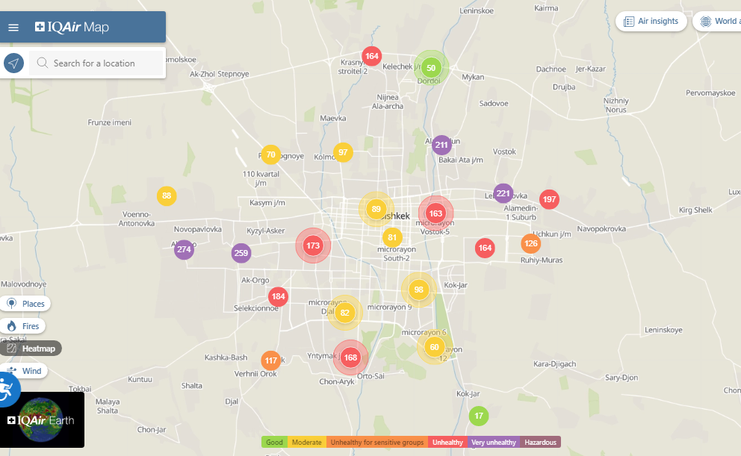Toggle the Heatmap layer
This screenshot has height=456, width=741.
point(32,349)
